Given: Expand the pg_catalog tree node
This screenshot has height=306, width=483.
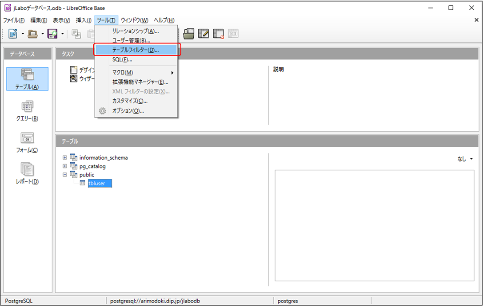Looking at the screenshot, I should (x=65, y=166).
